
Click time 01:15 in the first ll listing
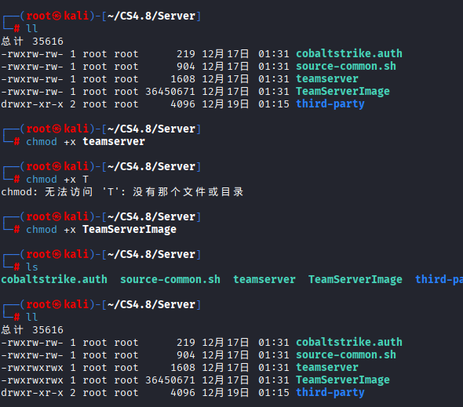274,104
